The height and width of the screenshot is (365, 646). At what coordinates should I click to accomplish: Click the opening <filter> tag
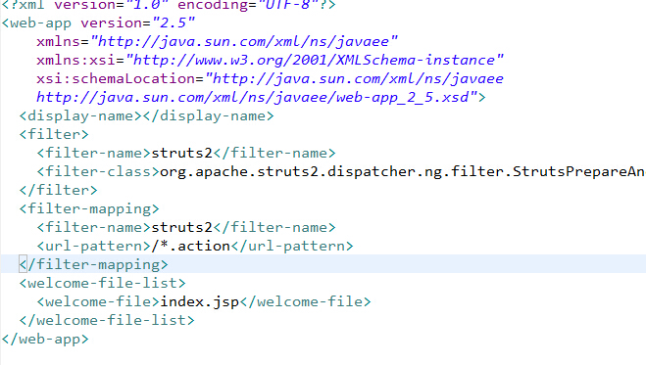pyautogui.click(x=54, y=134)
